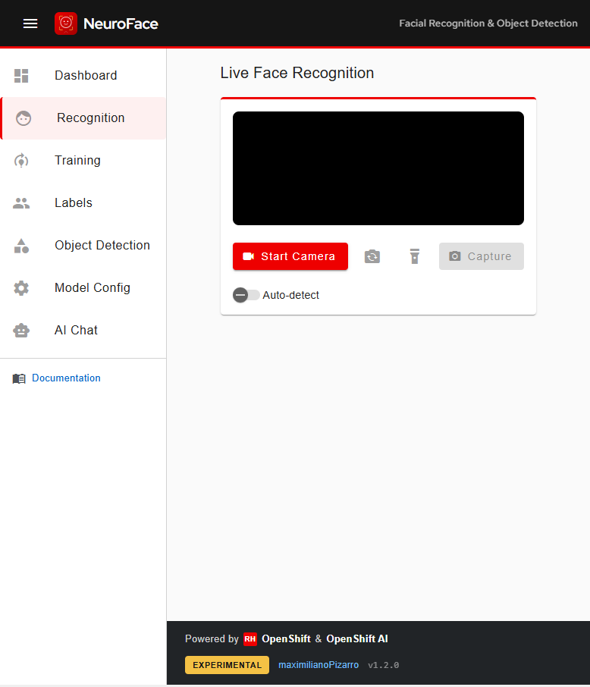Click the Documentation book icon
Viewport: 590px width, 687px height.
(19, 378)
